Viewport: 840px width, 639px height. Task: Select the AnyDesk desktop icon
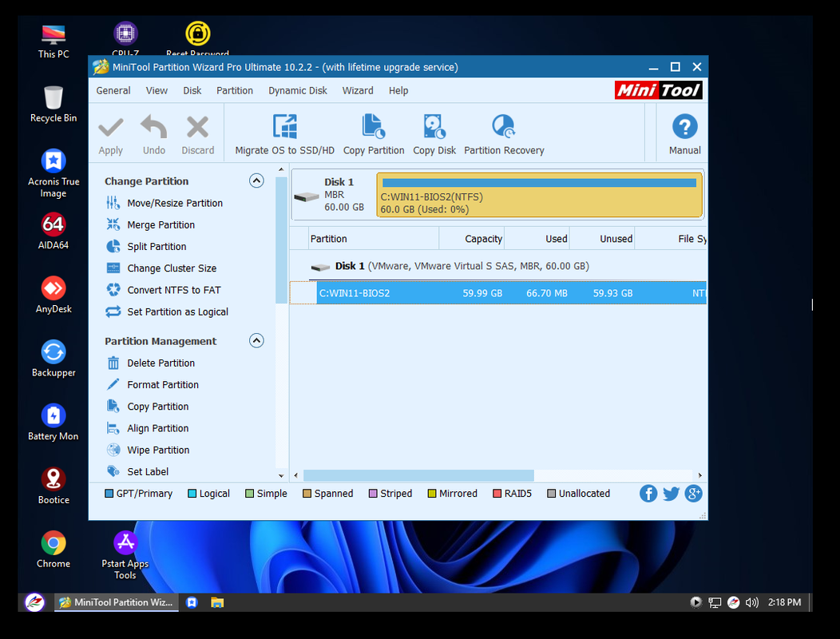(53, 296)
